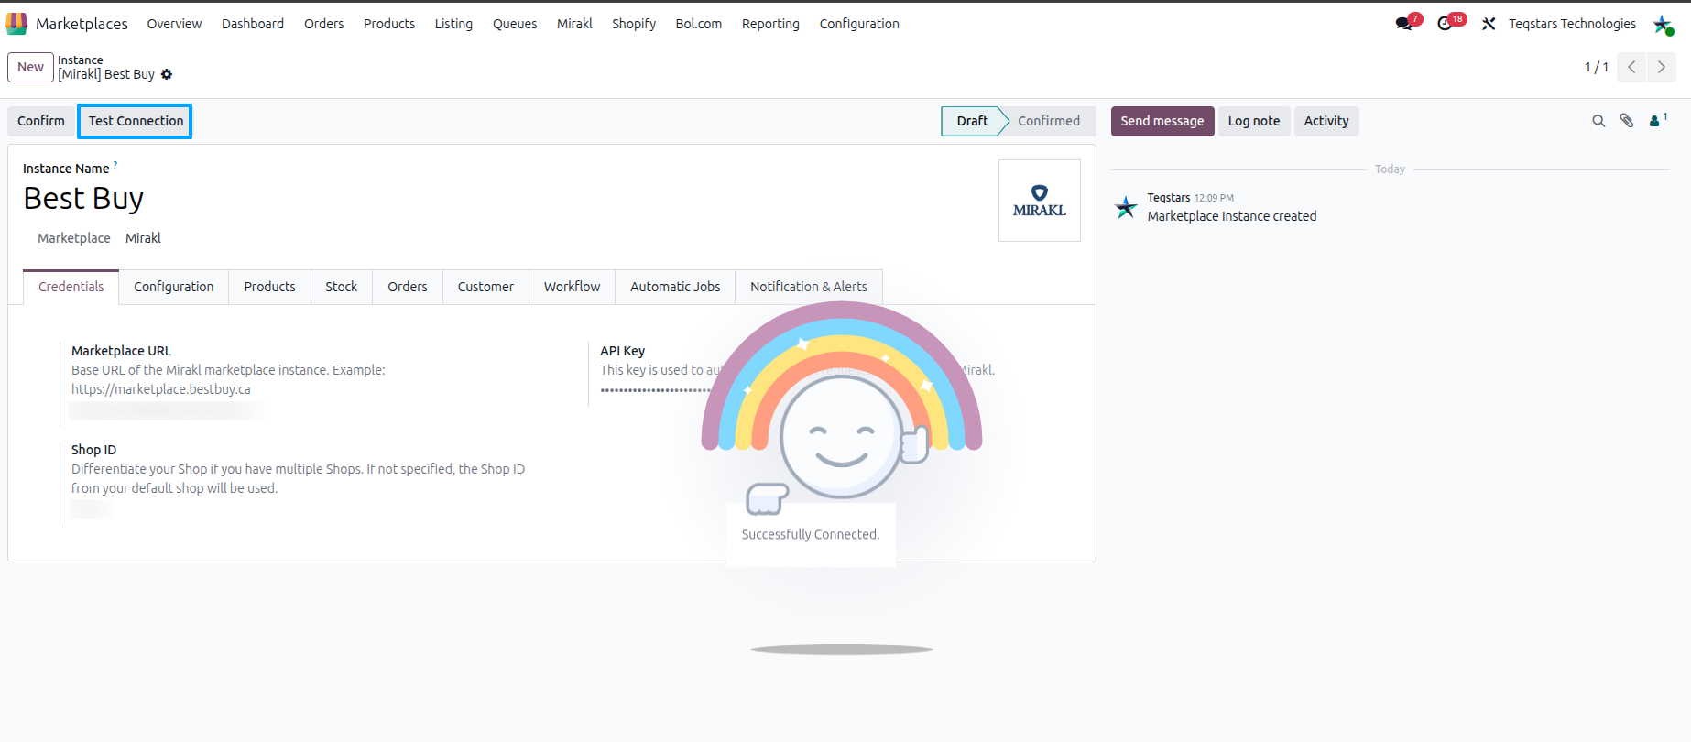Open the Listing menu

point(453,24)
